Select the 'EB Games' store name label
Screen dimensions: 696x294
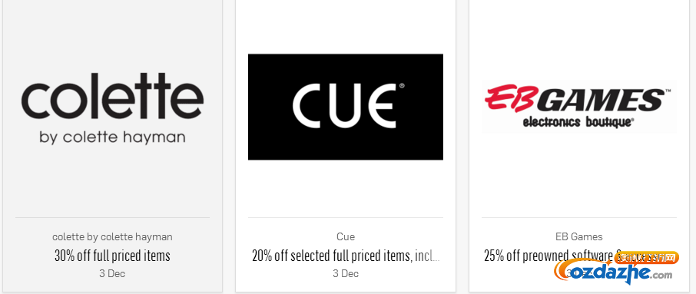coord(578,236)
